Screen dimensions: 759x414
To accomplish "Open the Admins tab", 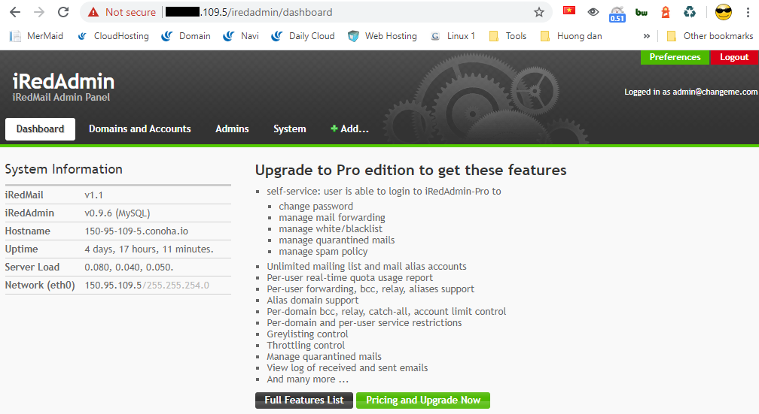I will [x=232, y=129].
